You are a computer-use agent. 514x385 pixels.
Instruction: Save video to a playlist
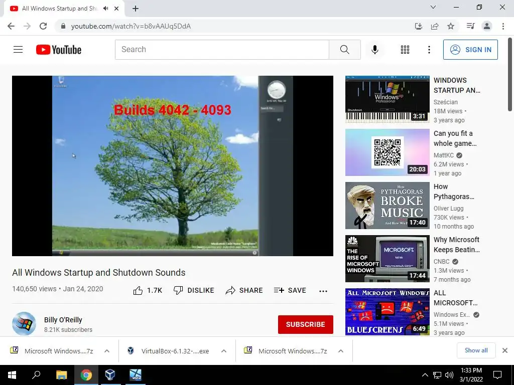coord(290,290)
